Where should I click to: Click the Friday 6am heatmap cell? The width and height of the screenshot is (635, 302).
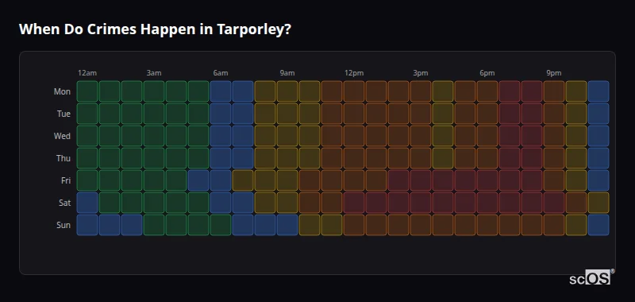pyautogui.click(x=221, y=180)
